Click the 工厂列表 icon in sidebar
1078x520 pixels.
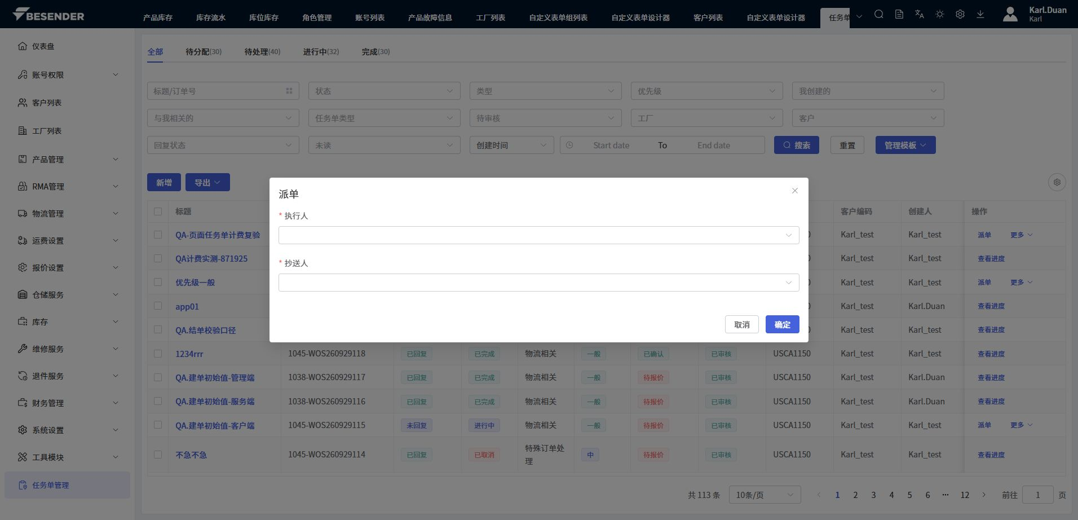coord(23,131)
